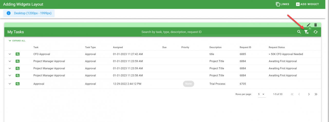This screenshot has width=329, height=122.
Task: Sort by the Request ID column header
Action: click(245, 47)
